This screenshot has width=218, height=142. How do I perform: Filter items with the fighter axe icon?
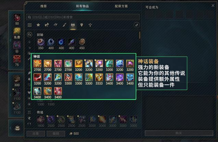click(x=47, y=25)
